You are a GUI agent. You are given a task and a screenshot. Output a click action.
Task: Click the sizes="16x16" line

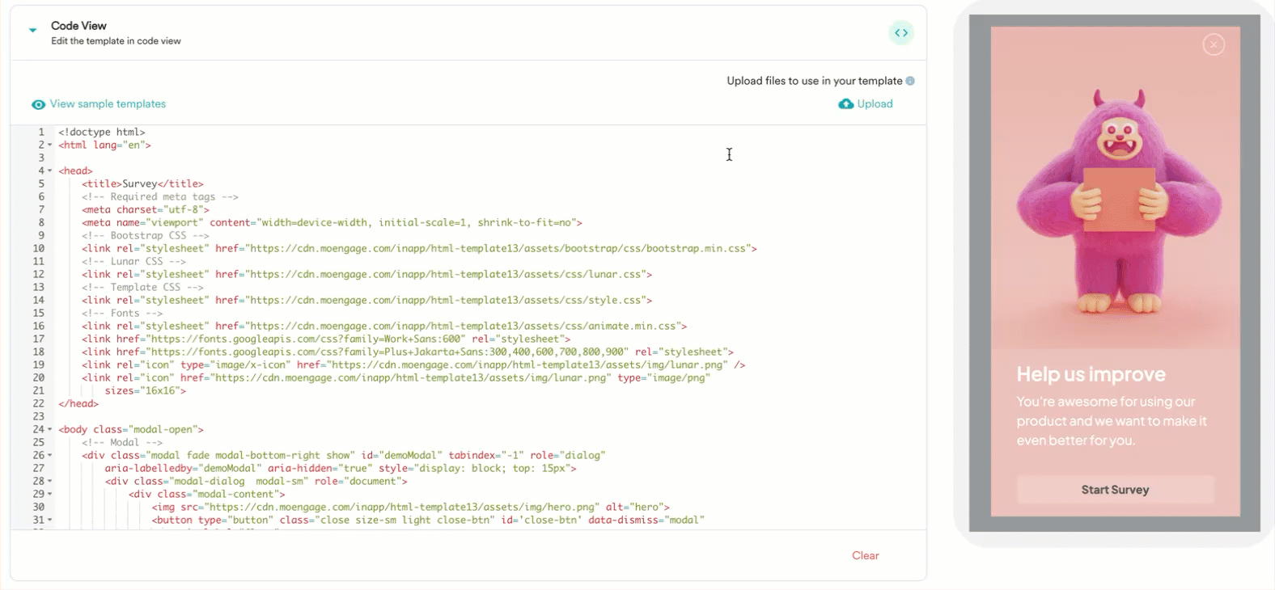(x=146, y=390)
